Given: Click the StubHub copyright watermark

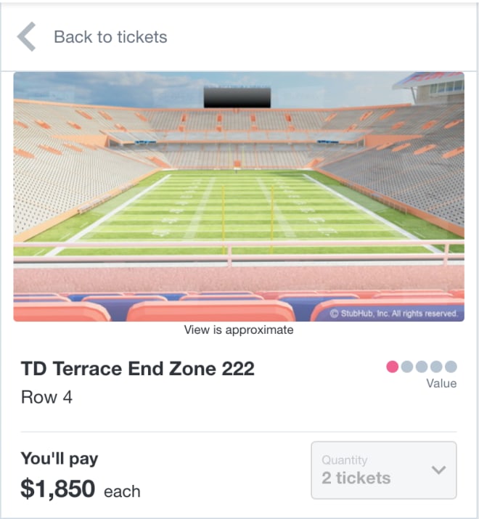Looking at the screenshot, I should coord(394,313).
